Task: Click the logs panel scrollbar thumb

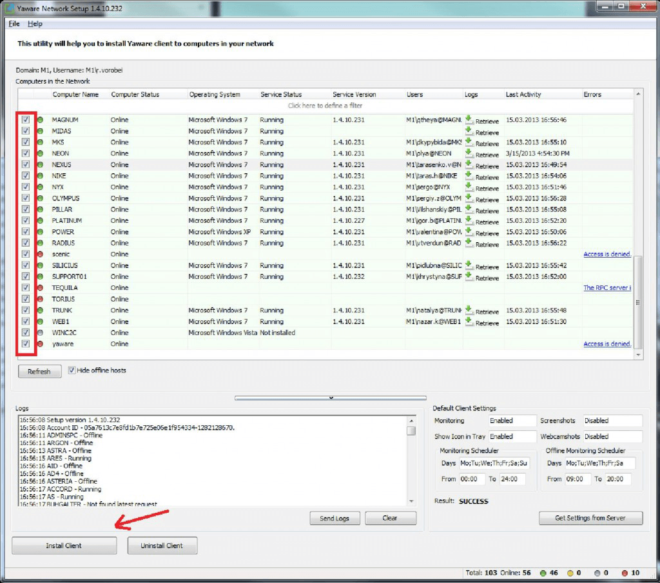Action: [x=411, y=431]
